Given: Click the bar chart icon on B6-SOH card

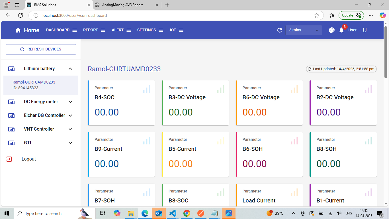Looking at the screenshot, I should tap(294, 141).
